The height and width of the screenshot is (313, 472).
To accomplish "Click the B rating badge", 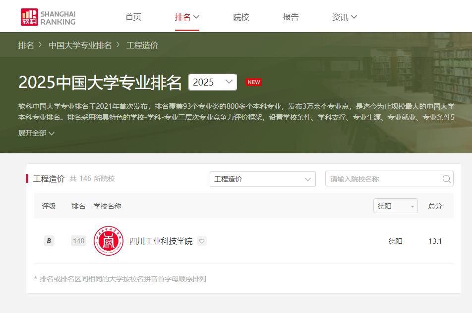I will pyautogui.click(x=49, y=241).
